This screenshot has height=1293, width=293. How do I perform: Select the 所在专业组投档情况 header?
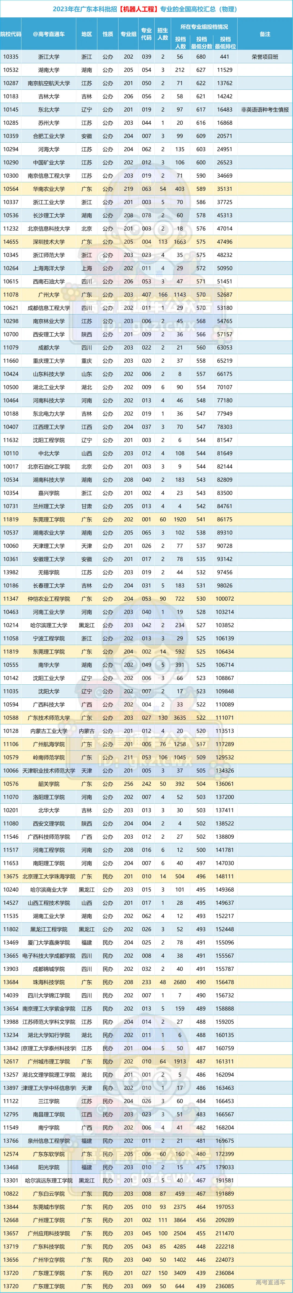[x=204, y=27]
